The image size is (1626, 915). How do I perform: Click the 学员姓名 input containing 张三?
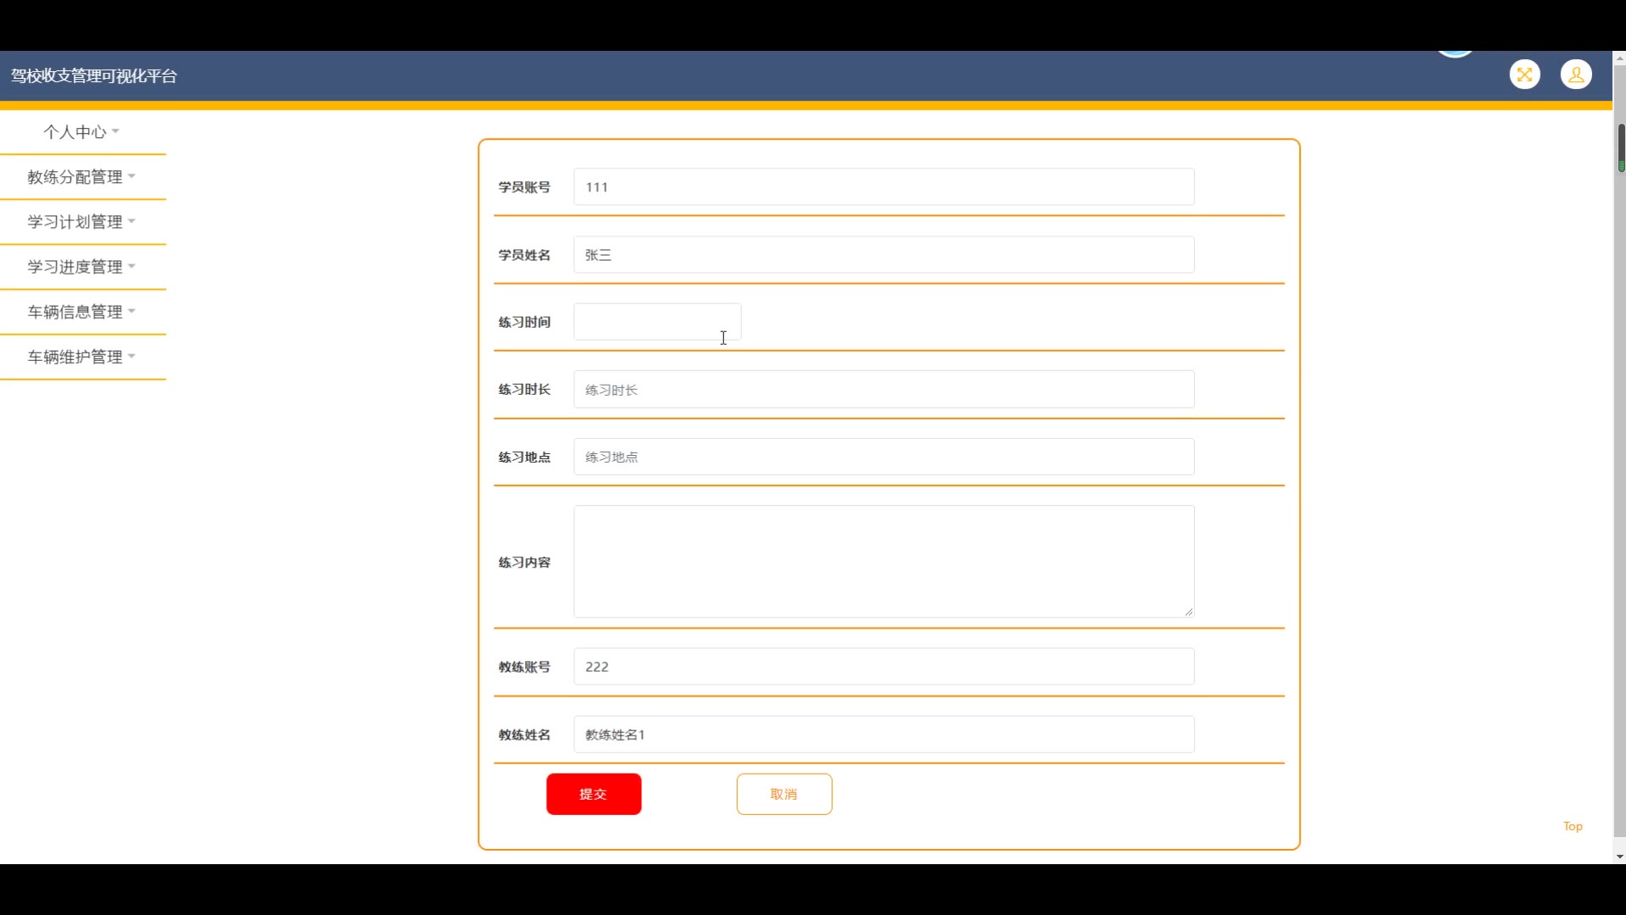[x=883, y=255]
